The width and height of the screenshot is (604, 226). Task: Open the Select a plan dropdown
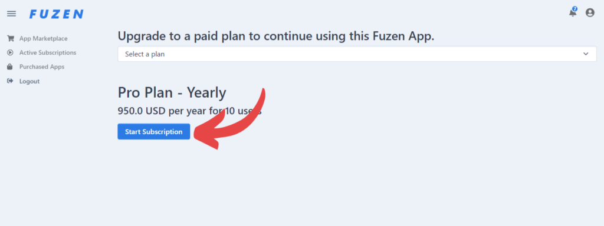point(357,54)
